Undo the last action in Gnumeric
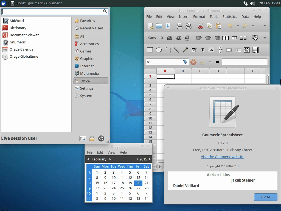 [230, 26]
